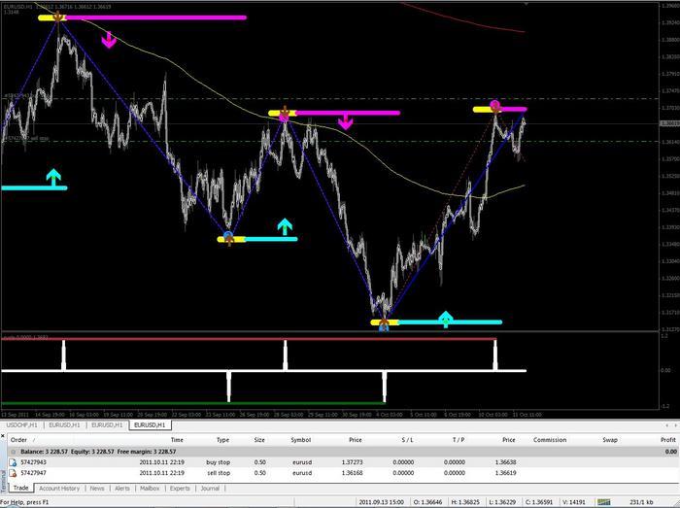
Task: Open the Trade tab in Terminal
Action: [x=20, y=488]
